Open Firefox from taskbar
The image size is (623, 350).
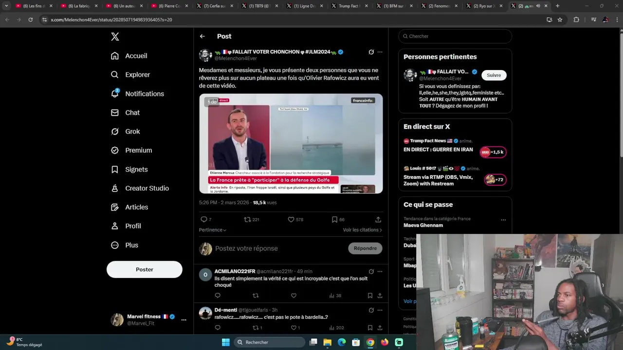385,342
